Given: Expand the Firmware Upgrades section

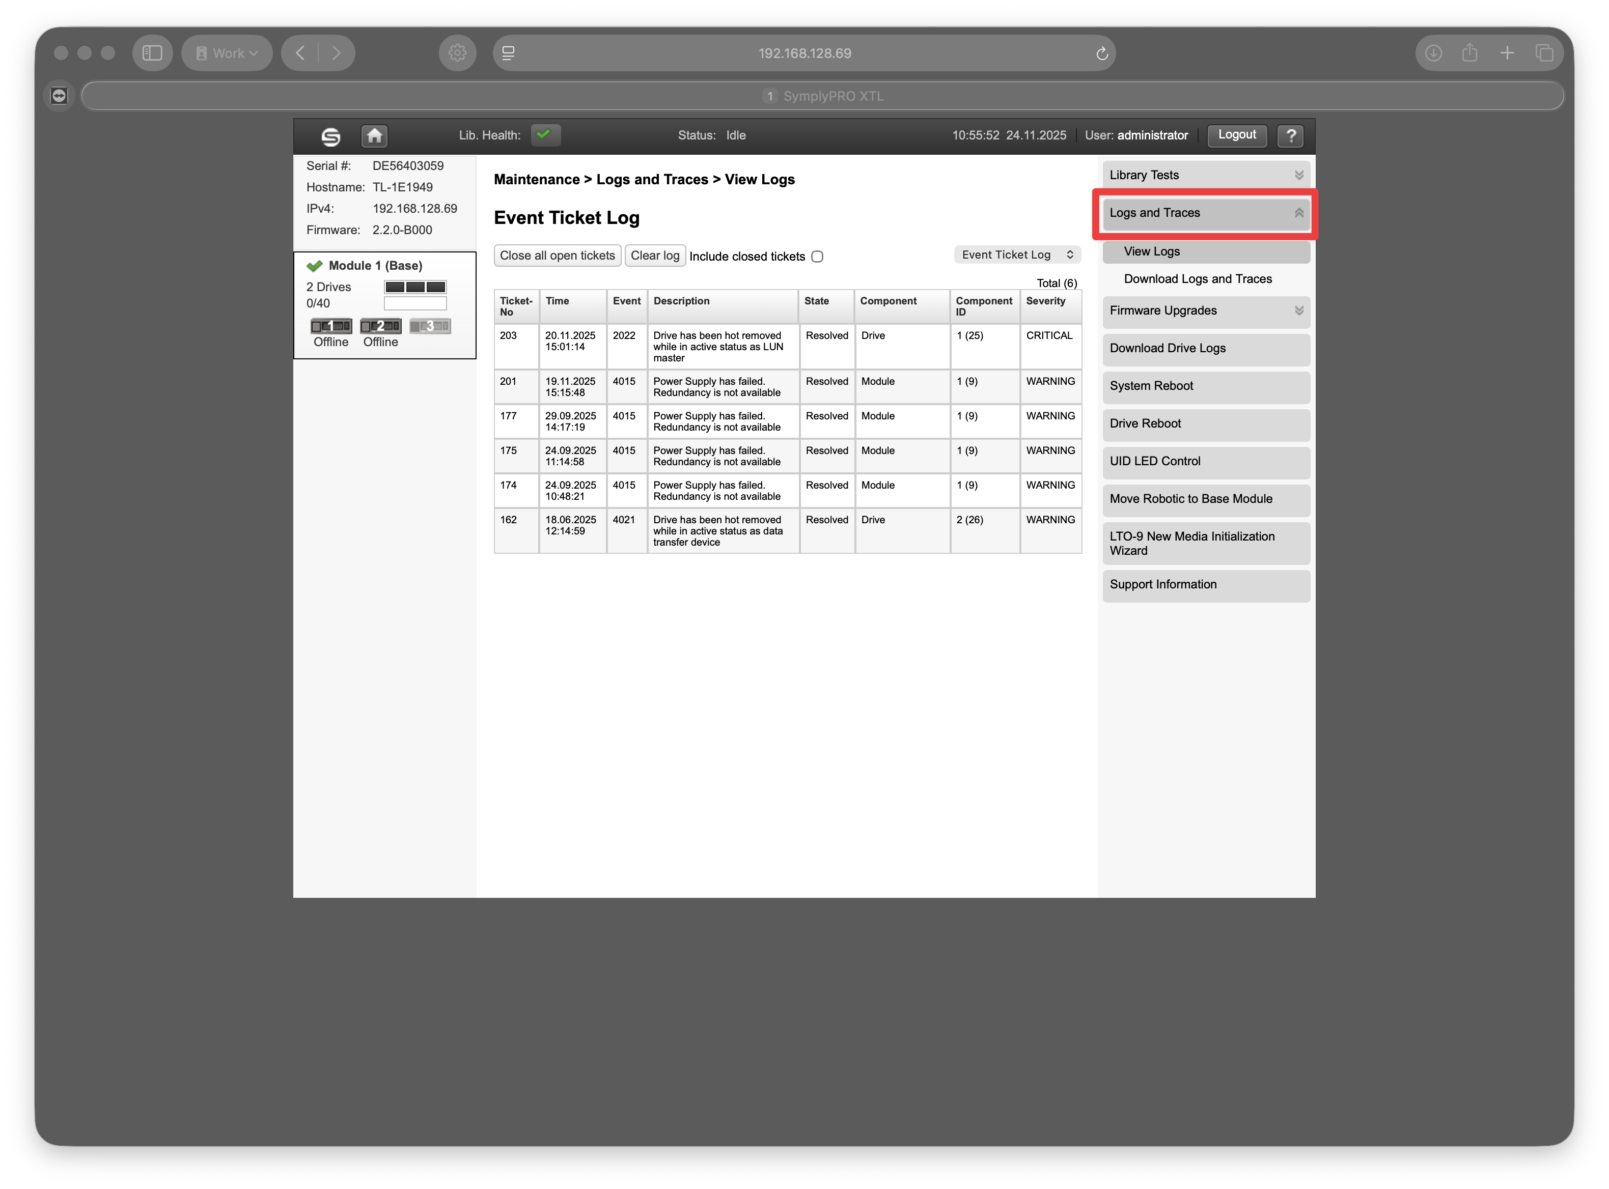Looking at the screenshot, I should click(x=1205, y=311).
